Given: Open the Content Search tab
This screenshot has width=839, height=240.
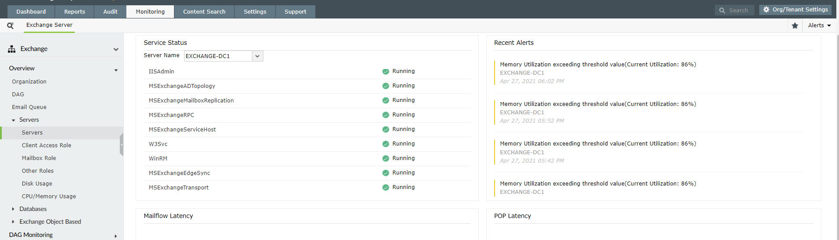Looking at the screenshot, I should tap(204, 12).
